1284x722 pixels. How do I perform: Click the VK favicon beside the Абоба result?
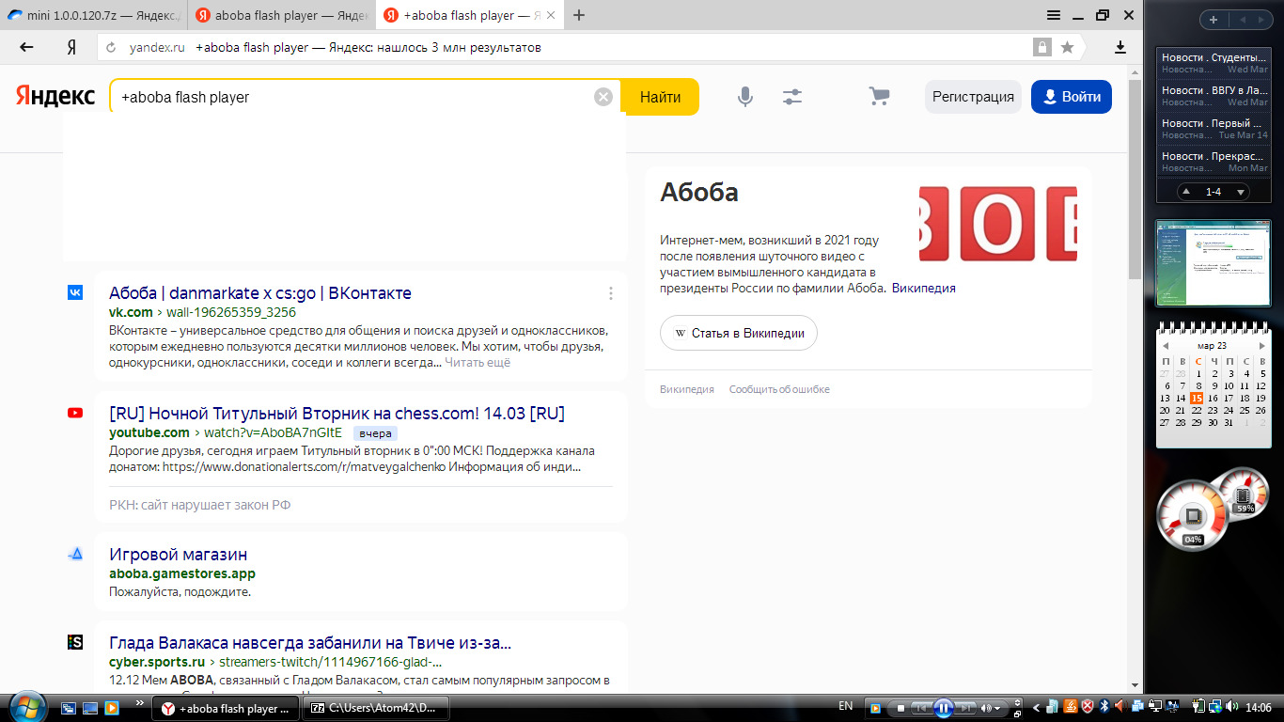tap(75, 292)
